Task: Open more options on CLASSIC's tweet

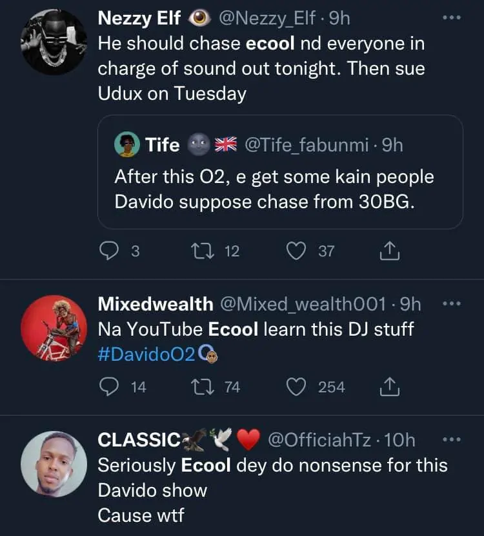Action: [x=452, y=440]
